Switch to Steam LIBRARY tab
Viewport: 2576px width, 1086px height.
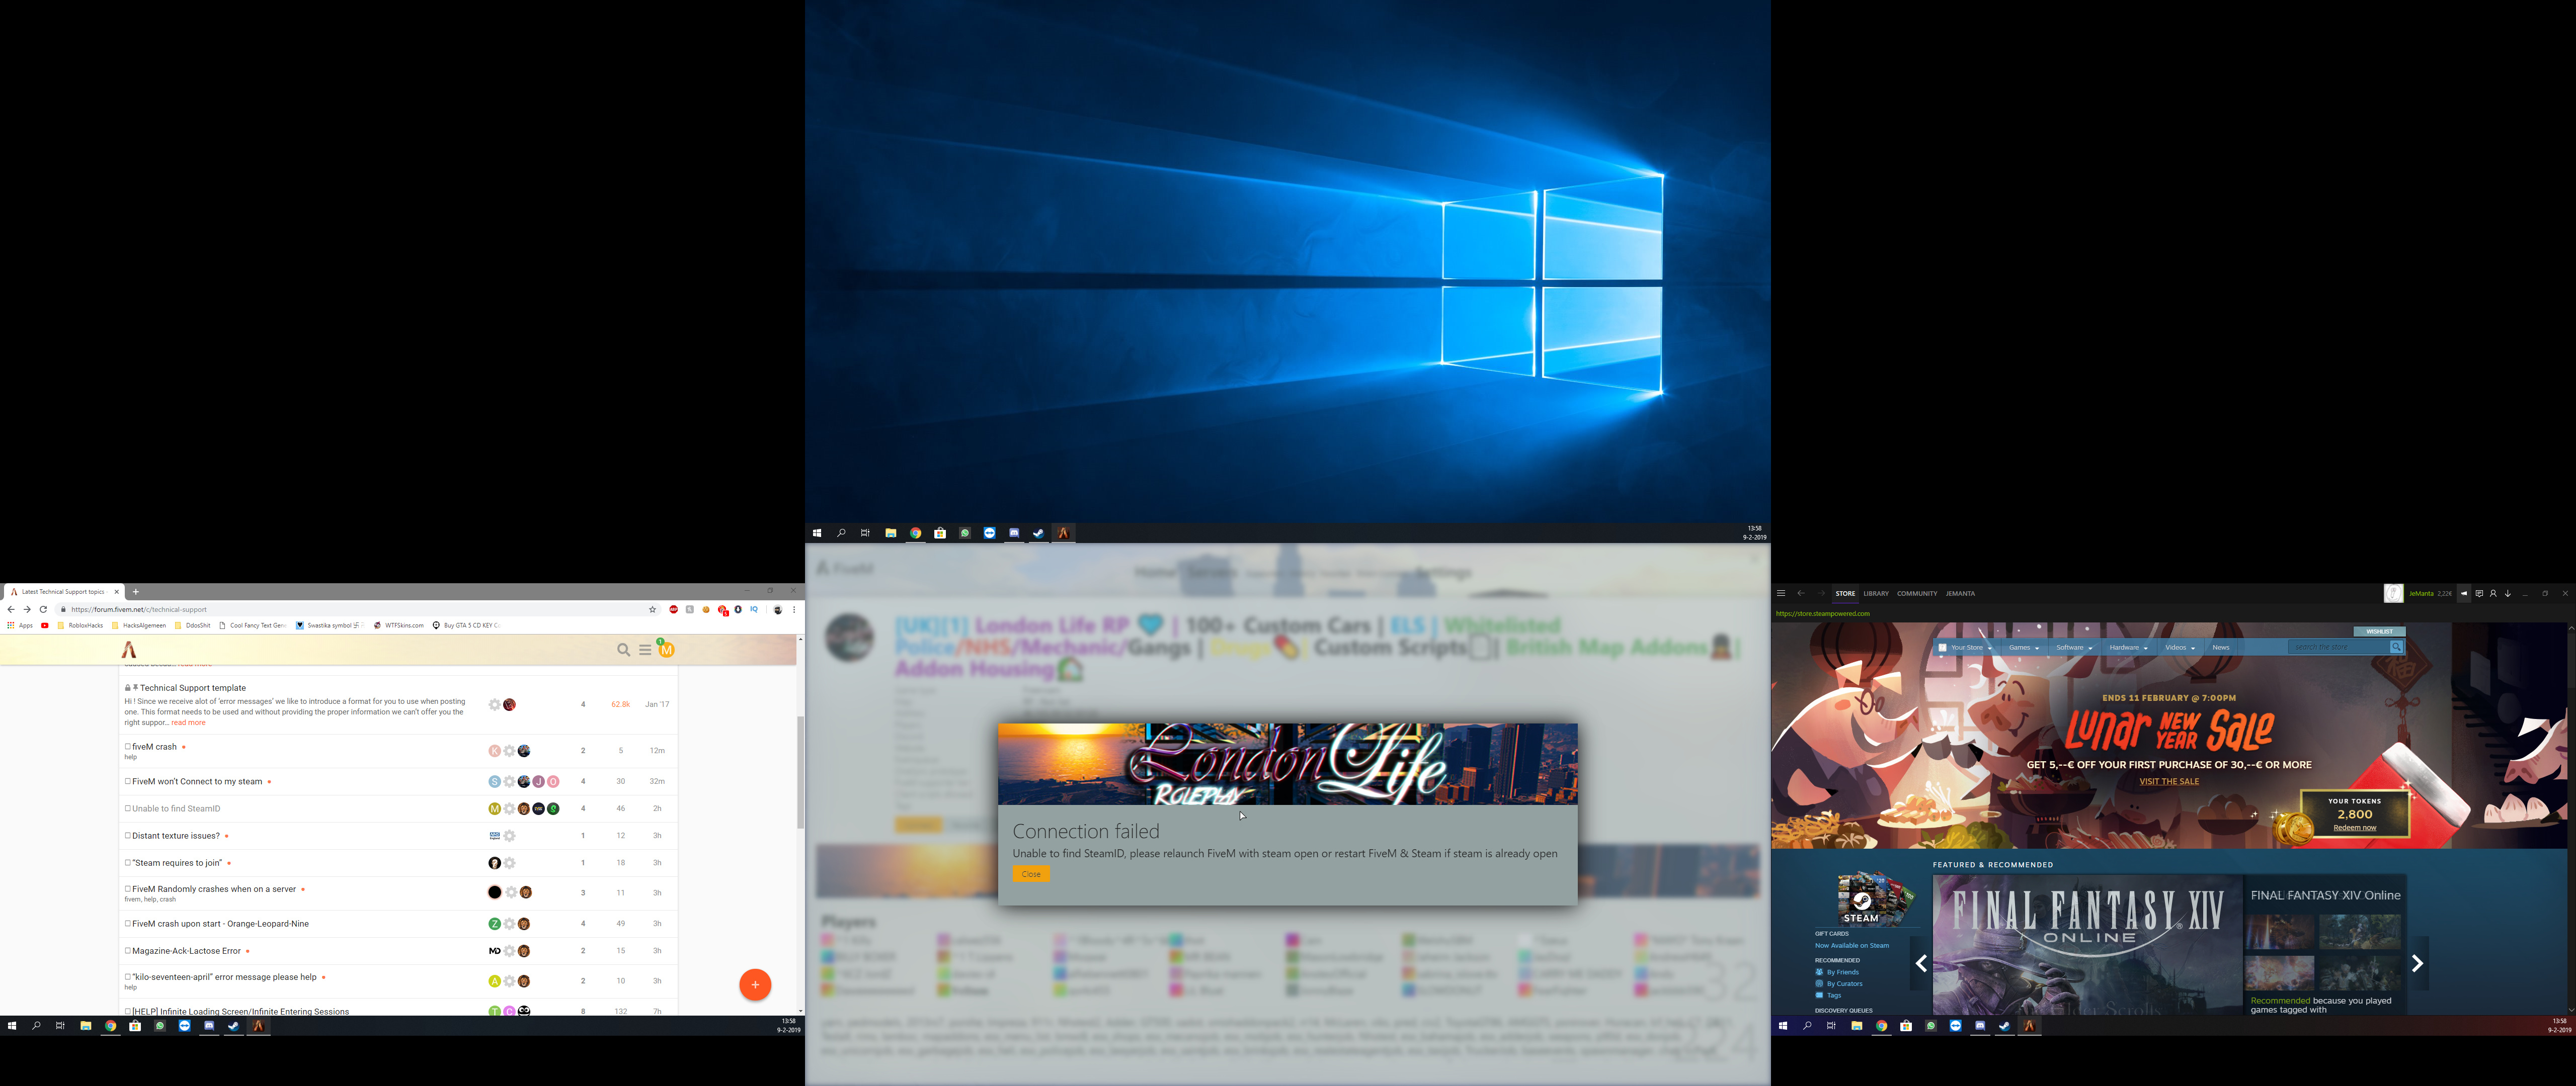point(1876,593)
